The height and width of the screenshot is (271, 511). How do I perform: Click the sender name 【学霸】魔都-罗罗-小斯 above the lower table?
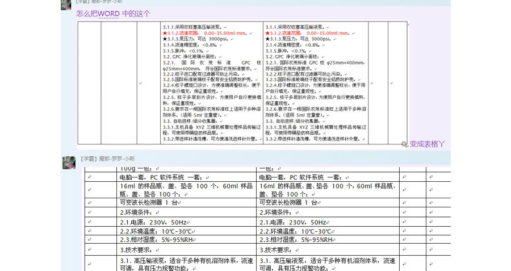coord(107,159)
